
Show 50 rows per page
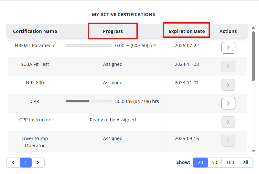pyautogui.click(x=214, y=162)
